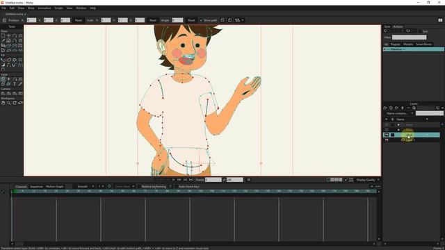Click the Flip Layer Horizontally icon
The height and width of the screenshot is (250, 445).
pos(222,20)
